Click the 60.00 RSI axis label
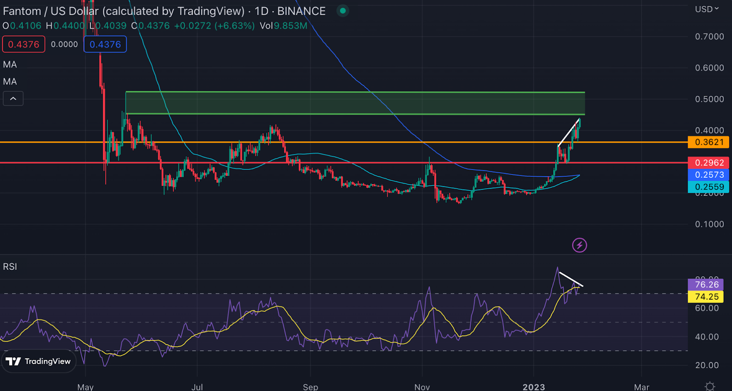This screenshot has width=732, height=391. point(707,308)
